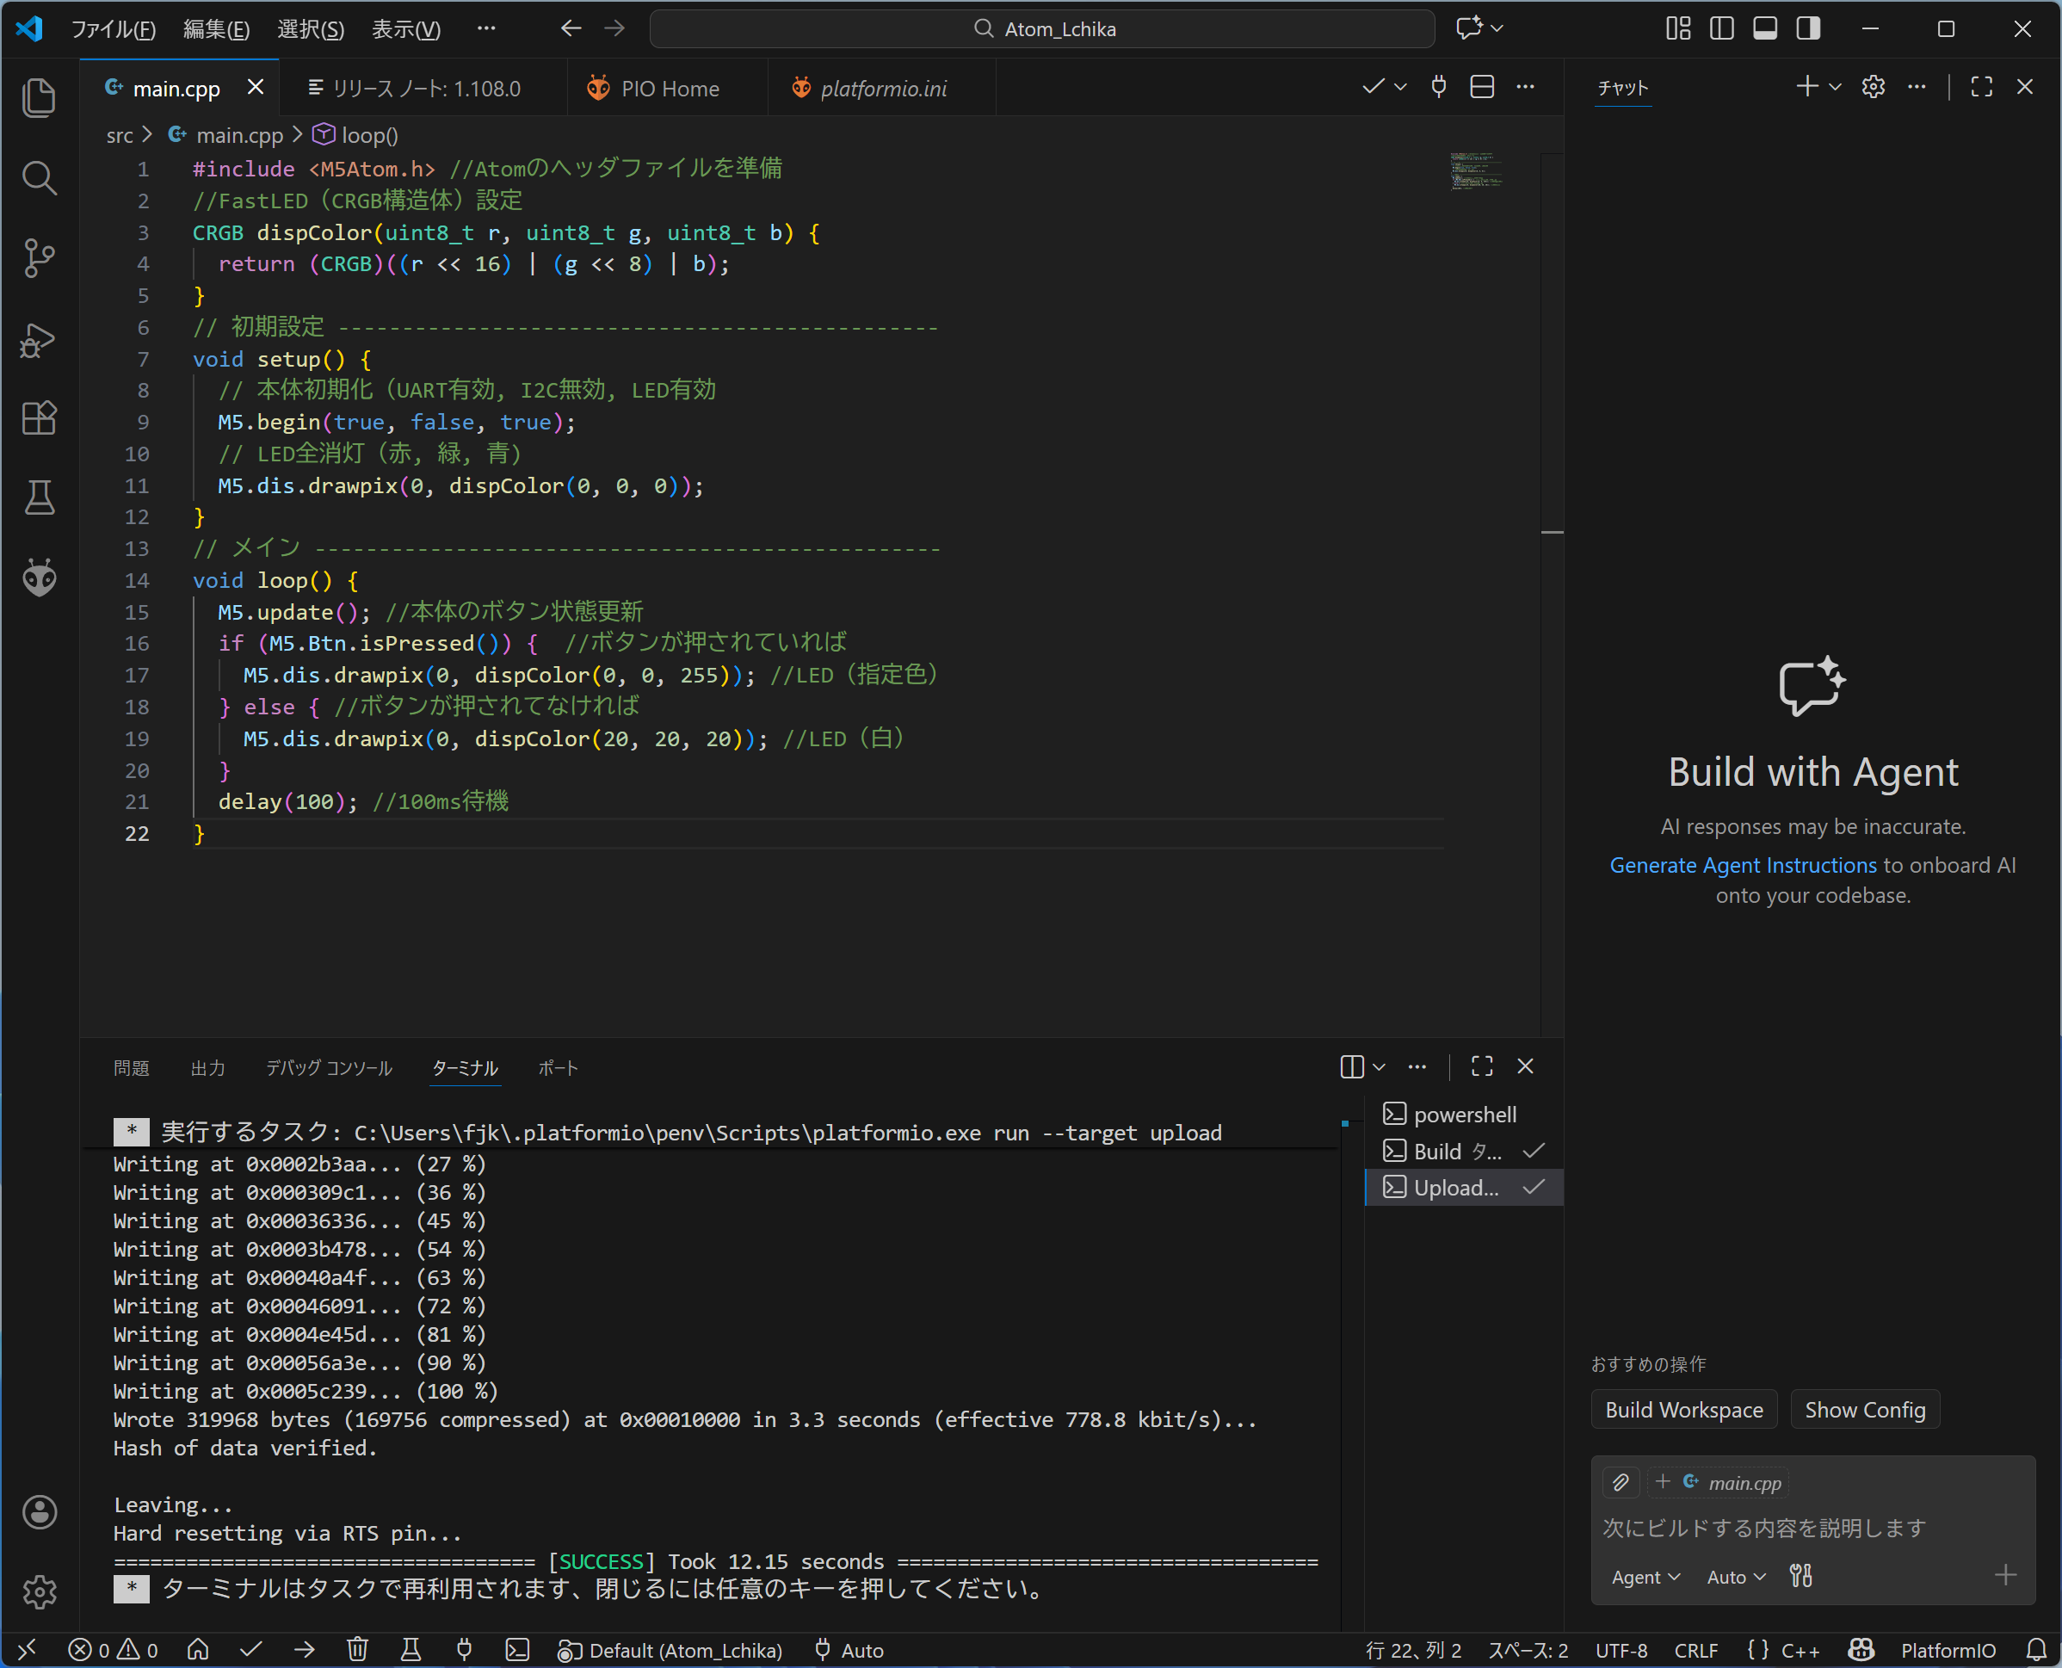Toggle the primary side bar layout
This screenshot has height=1668, width=2062.
pos(1721,28)
